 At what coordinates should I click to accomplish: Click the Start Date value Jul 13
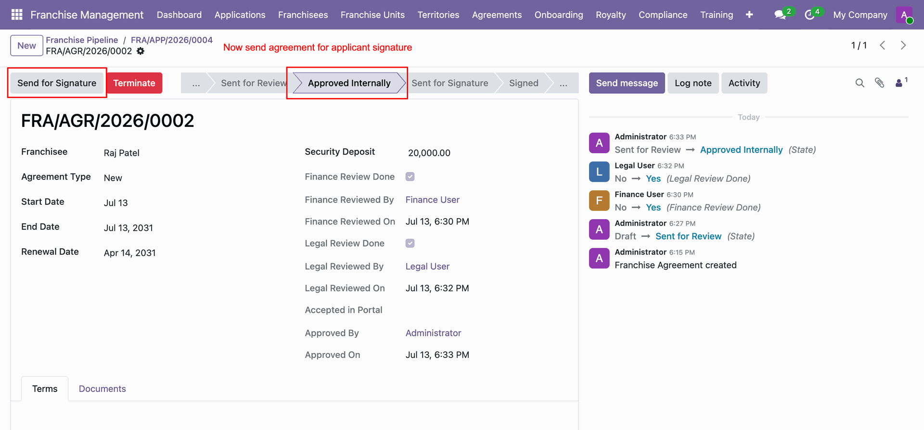coord(115,203)
